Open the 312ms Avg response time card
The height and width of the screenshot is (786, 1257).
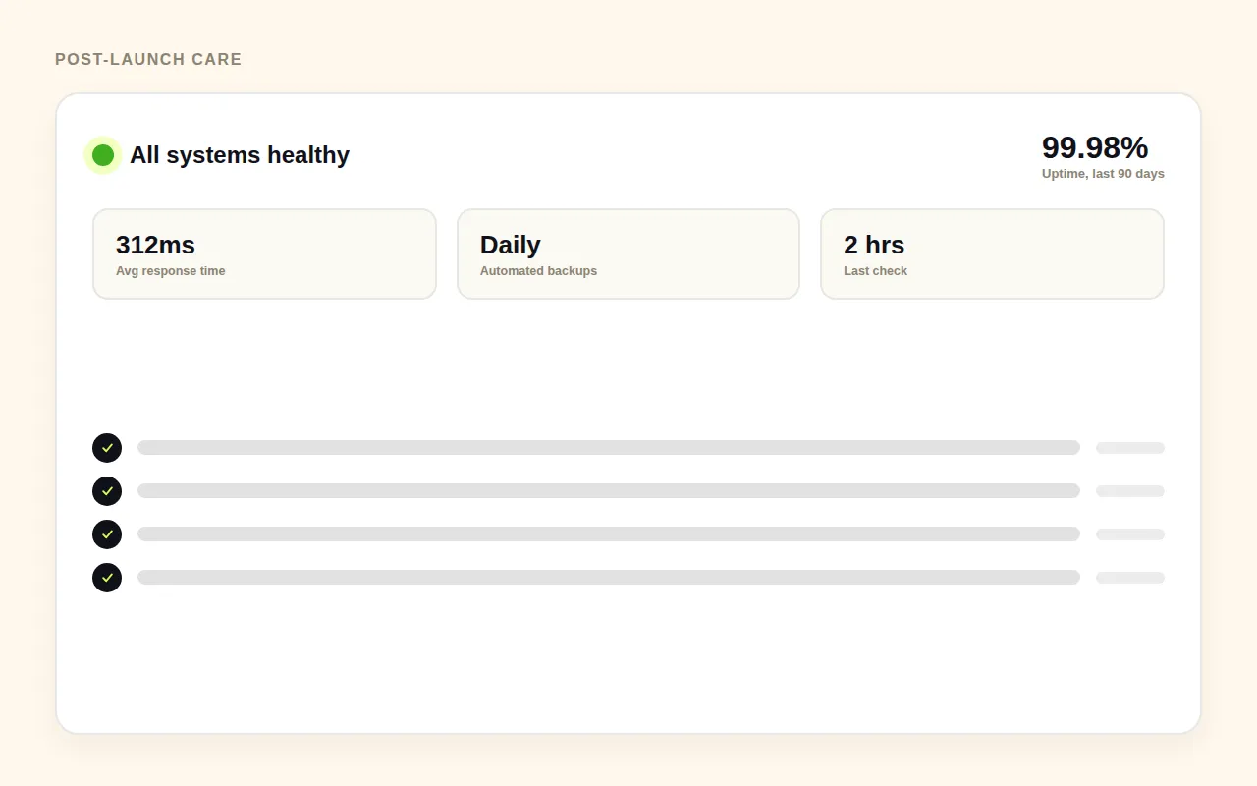[264, 253]
